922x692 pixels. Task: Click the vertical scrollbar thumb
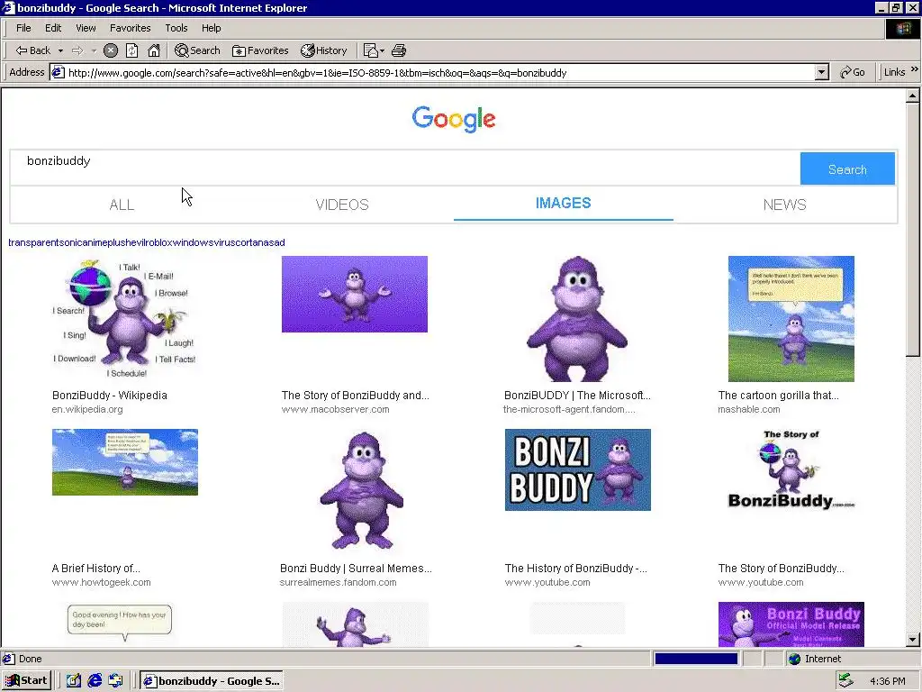[x=913, y=230]
